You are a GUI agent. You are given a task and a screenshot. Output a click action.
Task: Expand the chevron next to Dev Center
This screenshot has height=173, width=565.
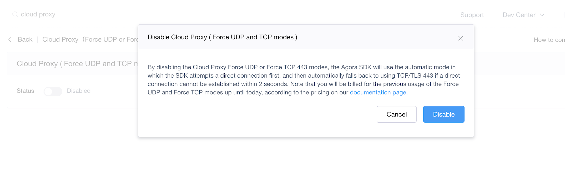coord(542,15)
